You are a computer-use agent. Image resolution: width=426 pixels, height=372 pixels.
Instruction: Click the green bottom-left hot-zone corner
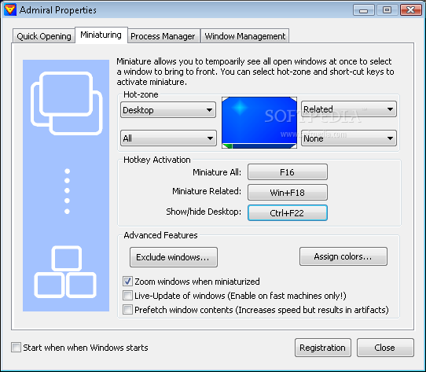point(227,146)
